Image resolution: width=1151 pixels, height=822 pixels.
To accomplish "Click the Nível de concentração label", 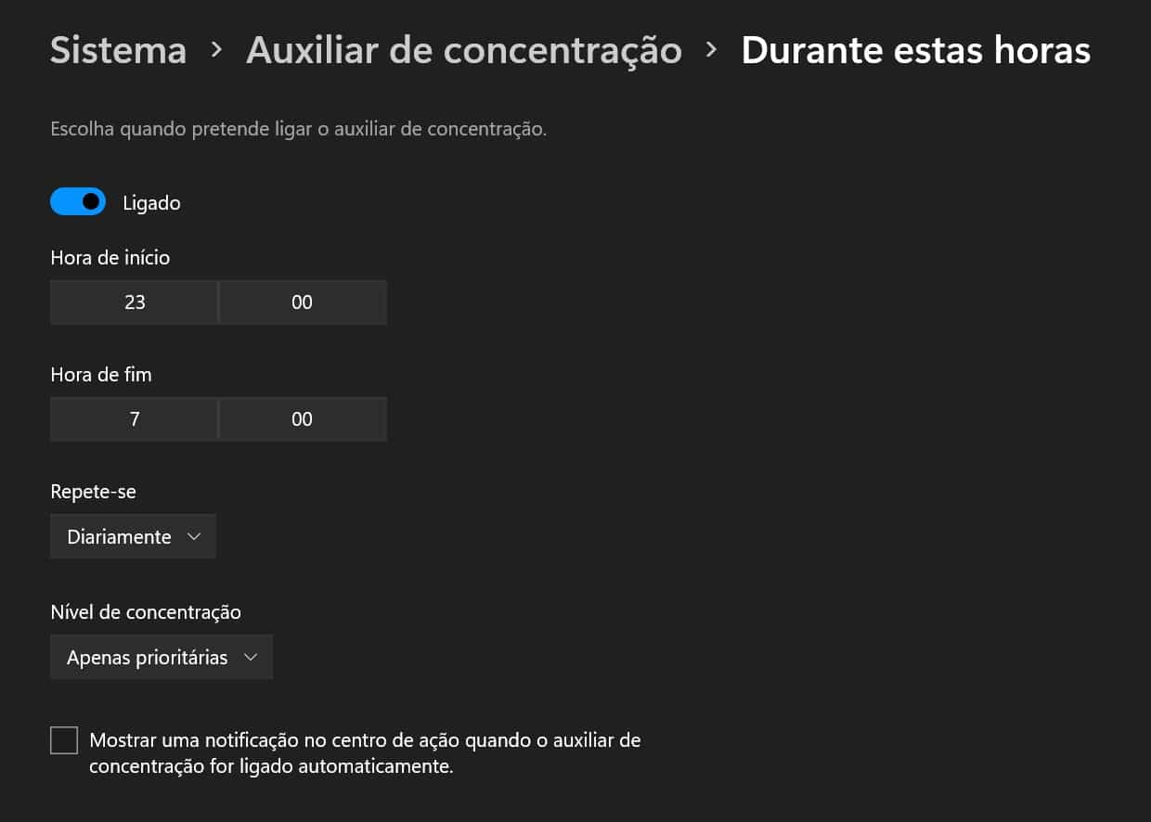I will (146, 612).
